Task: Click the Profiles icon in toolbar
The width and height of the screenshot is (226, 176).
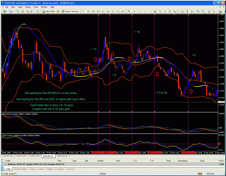Action: point(10,11)
